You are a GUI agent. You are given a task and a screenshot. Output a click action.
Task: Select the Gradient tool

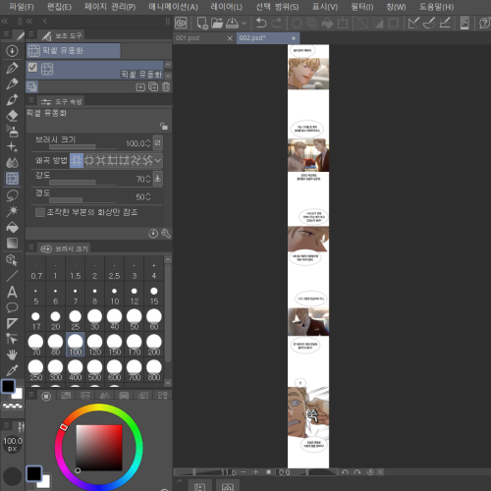tap(12, 243)
